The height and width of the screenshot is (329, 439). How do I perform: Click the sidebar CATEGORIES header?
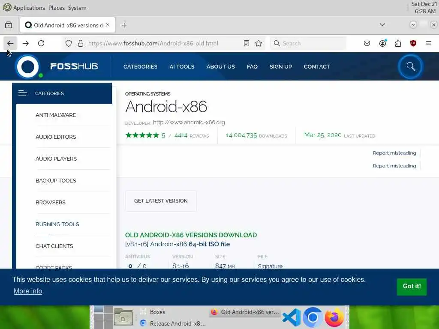click(62, 93)
